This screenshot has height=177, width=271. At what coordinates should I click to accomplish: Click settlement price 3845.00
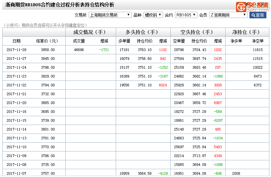coord(48,59)
